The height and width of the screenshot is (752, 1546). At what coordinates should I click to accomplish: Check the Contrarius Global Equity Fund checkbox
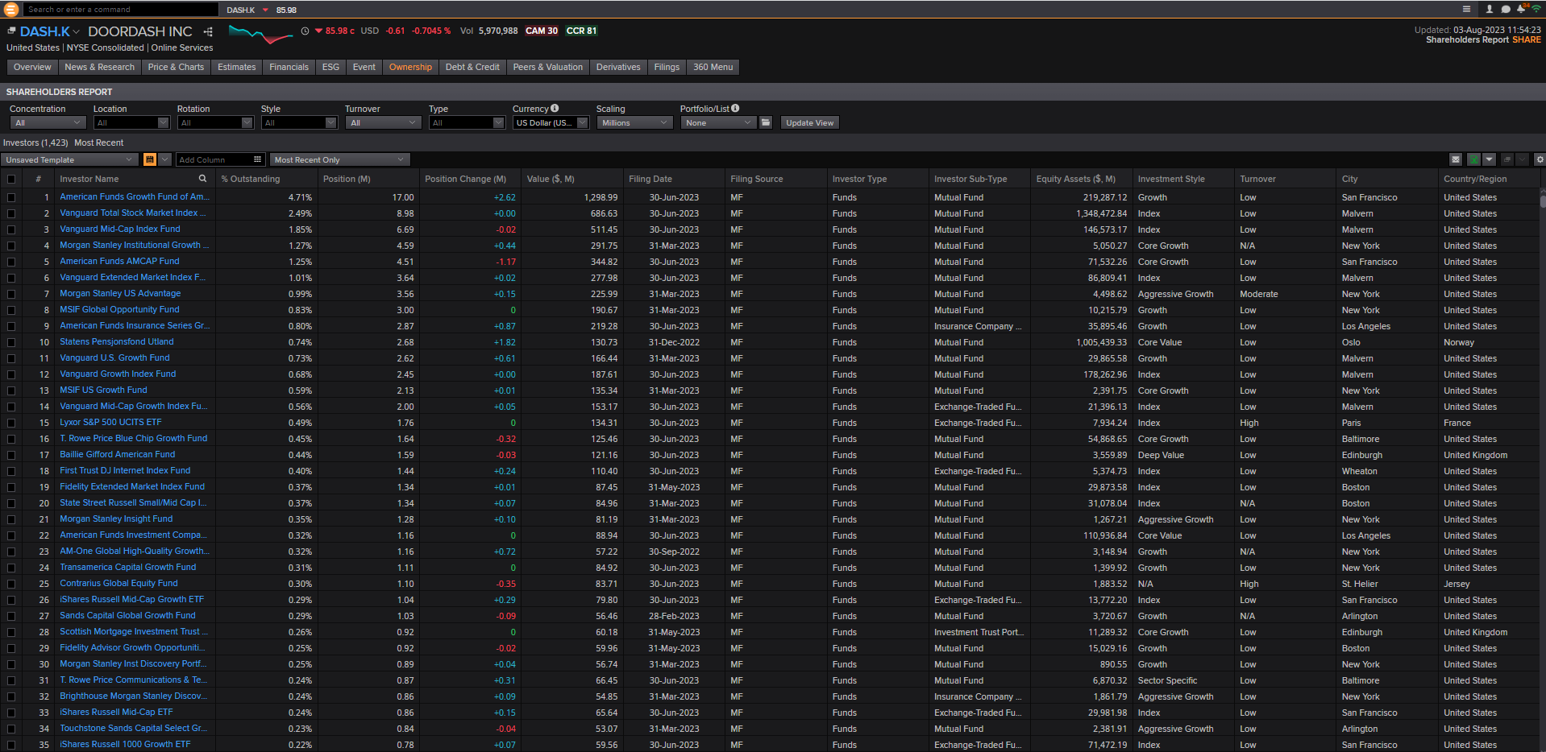(x=11, y=584)
